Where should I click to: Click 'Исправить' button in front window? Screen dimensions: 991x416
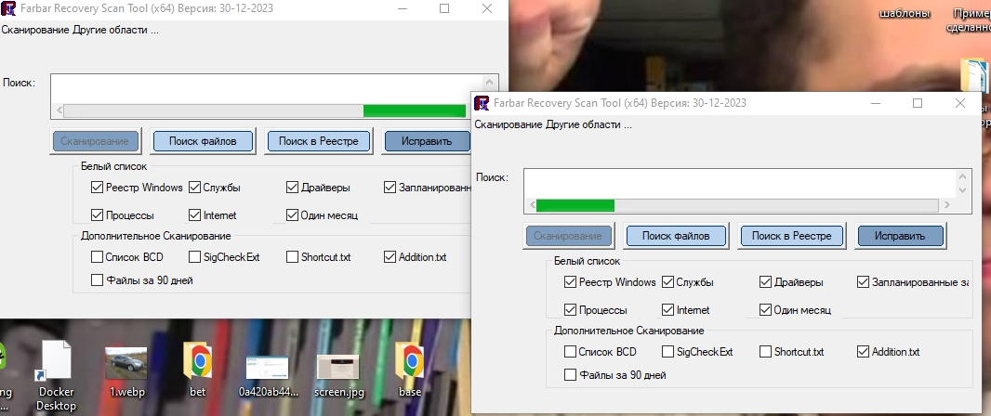click(x=900, y=236)
